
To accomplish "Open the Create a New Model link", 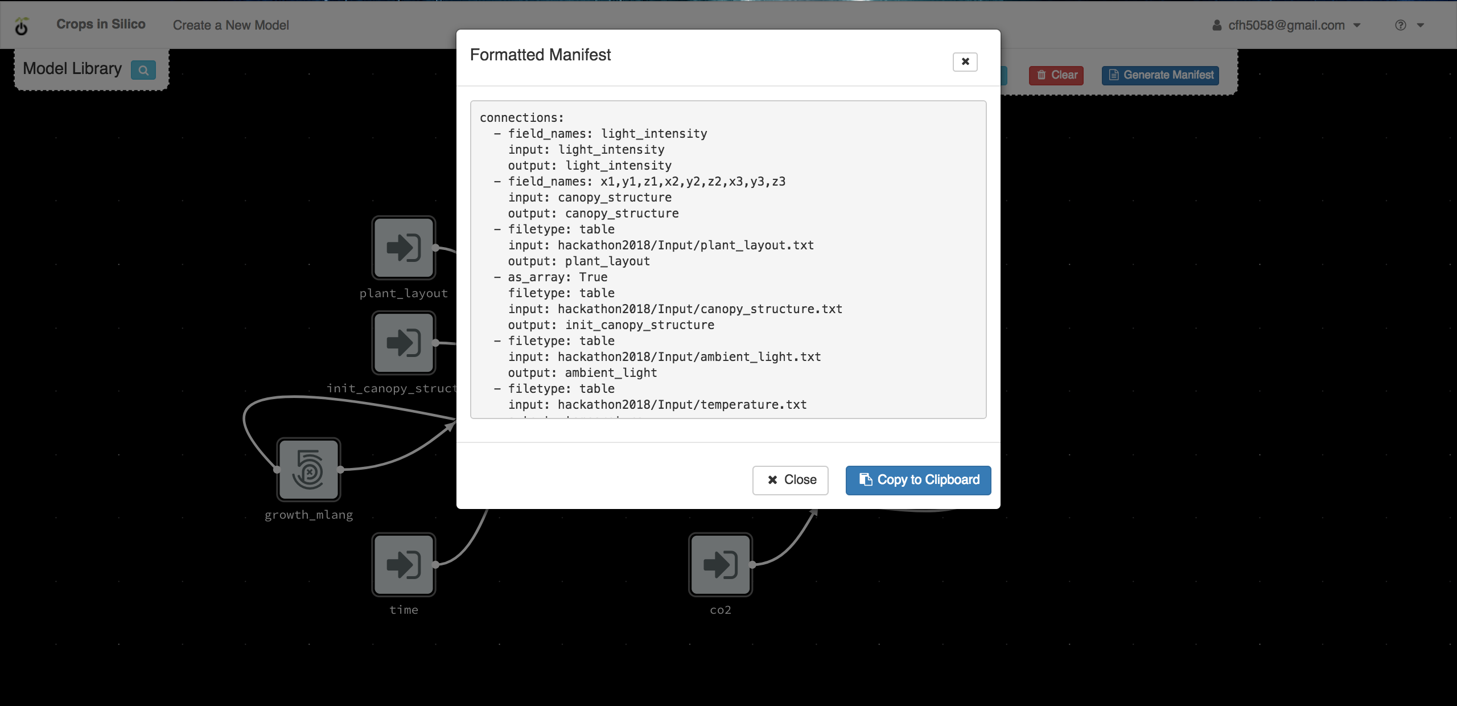I will tap(231, 25).
